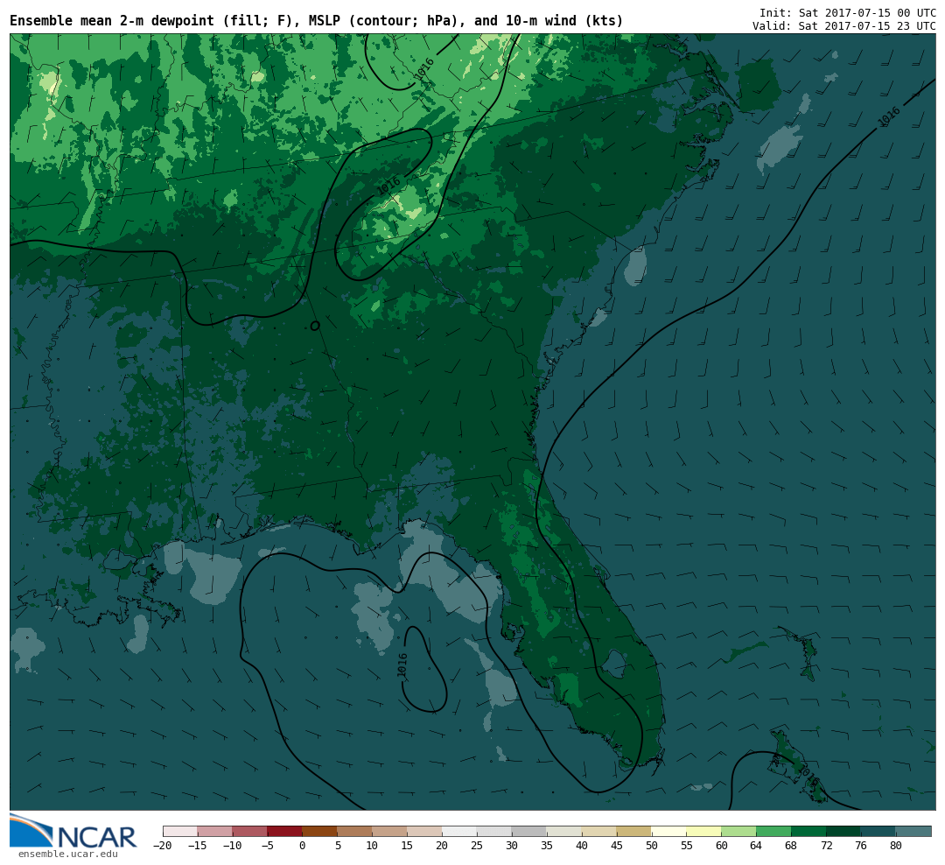Click the 40 colorbar tick label
This screenshot has height=865, width=945.
[x=582, y=846]
